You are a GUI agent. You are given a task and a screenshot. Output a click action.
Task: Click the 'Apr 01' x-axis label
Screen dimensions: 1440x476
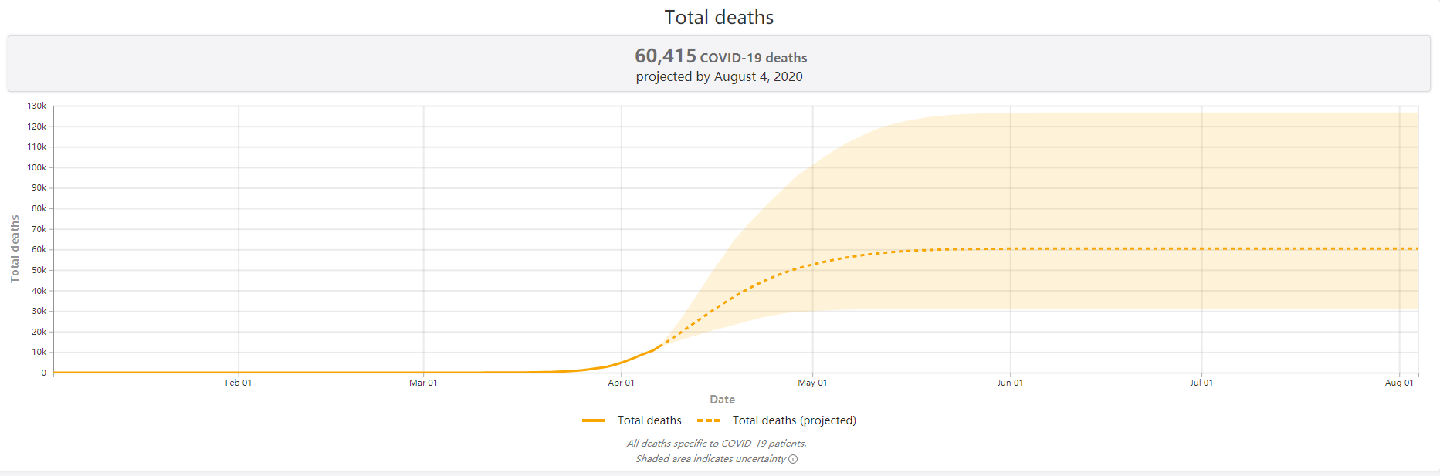621,383
